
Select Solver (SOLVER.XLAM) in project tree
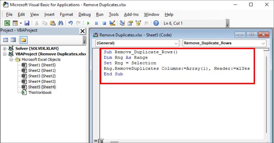(37, 48)
